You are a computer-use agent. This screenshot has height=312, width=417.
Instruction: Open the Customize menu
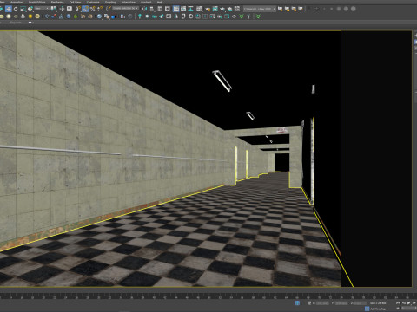click(93, 3)
